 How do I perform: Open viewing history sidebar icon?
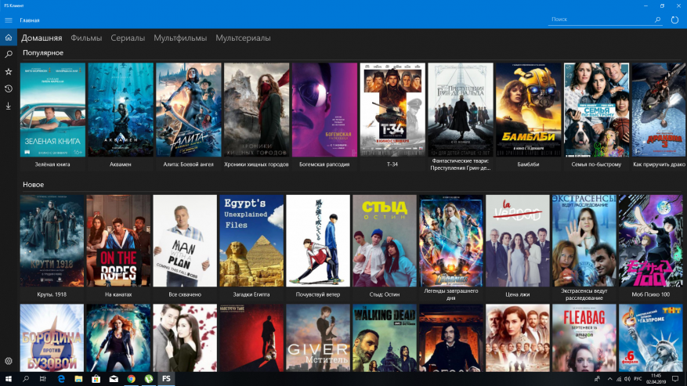[9, 88]
